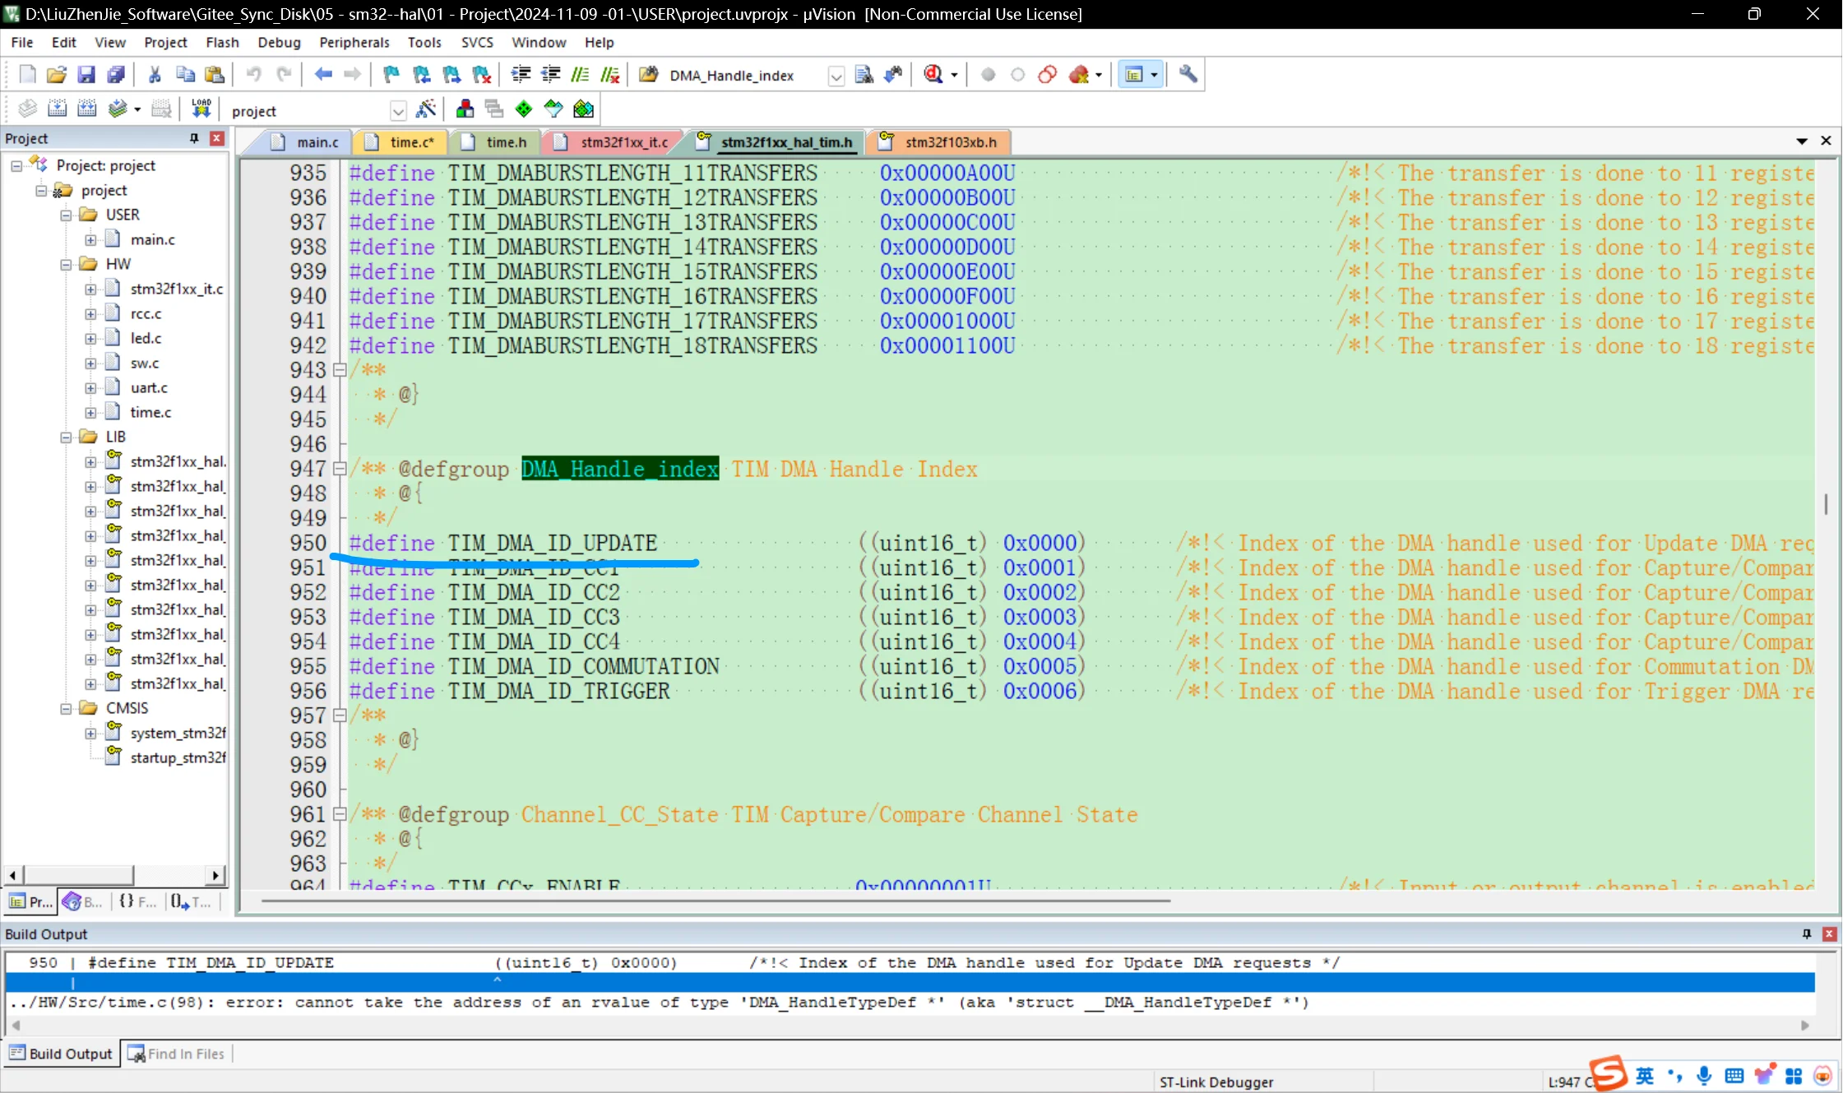Open Configuration wrench icon

(x=1188, y=75)
